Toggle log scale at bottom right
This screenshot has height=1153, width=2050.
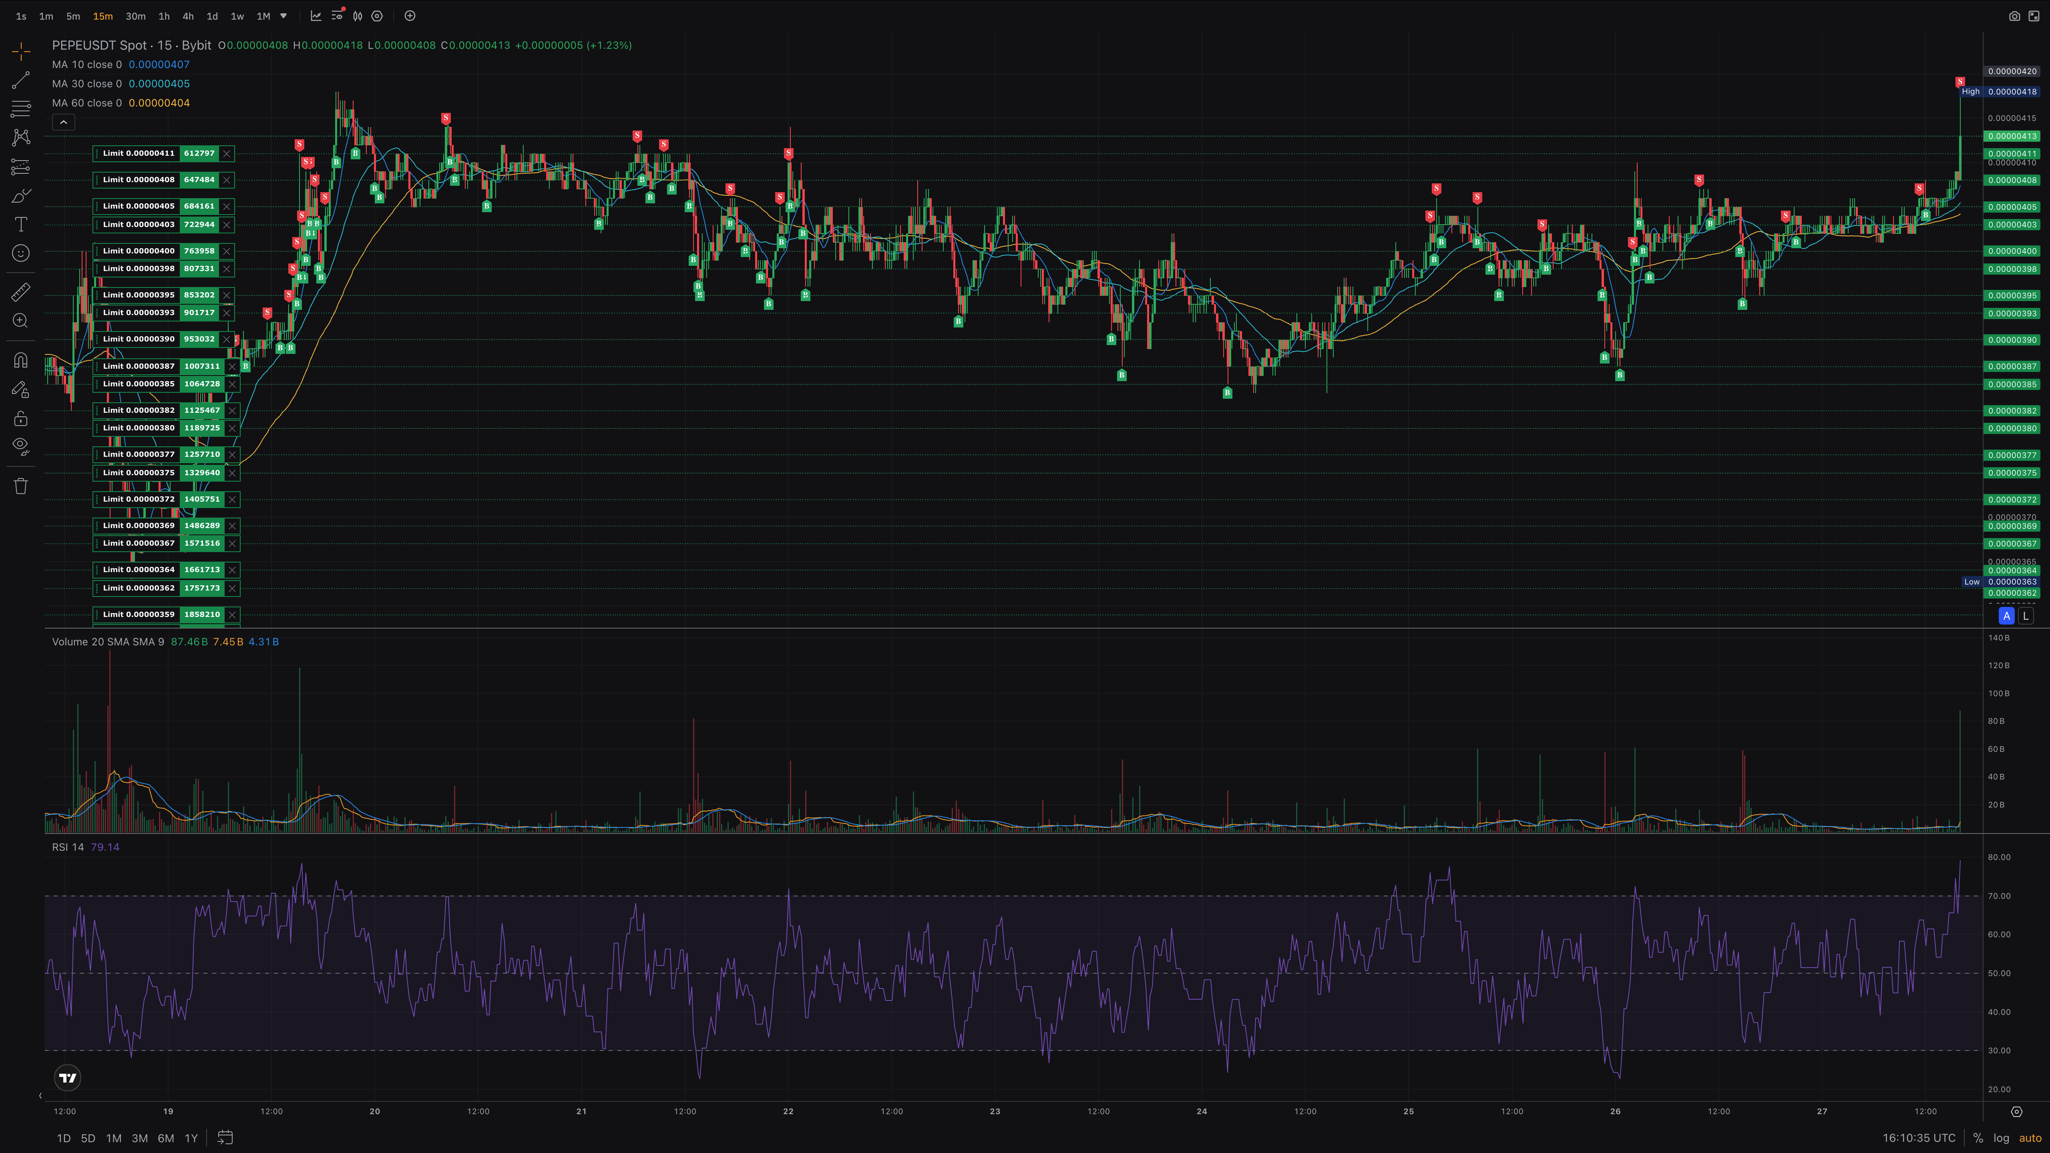(2001, 1138)
